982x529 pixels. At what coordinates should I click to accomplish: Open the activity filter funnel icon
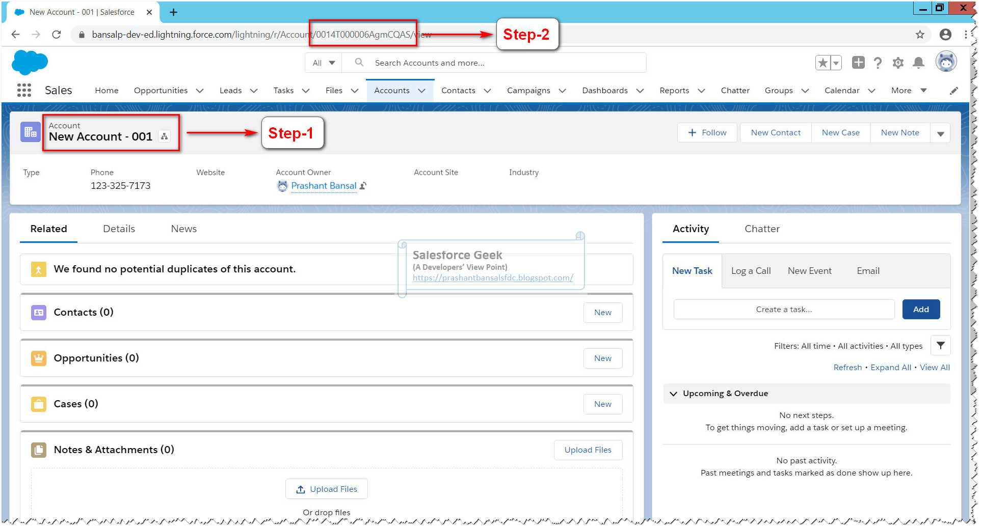pyautogui.click(x=941, y=345)
